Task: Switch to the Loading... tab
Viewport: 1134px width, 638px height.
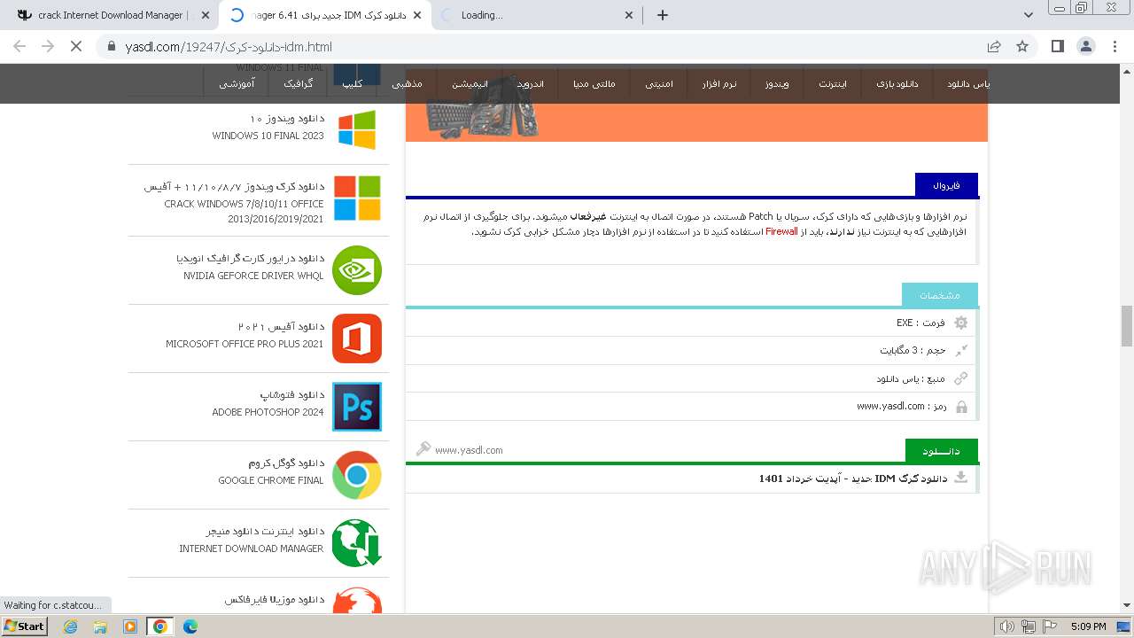Action: click(x=536, y=15)
